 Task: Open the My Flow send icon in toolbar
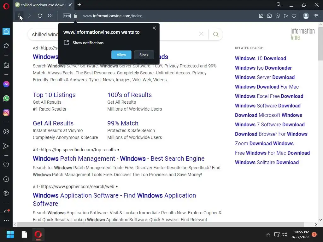tap(286, 16)
